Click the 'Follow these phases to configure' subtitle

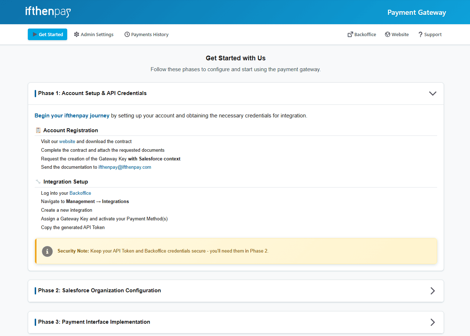pyautogui.click(x=236, y=69)
